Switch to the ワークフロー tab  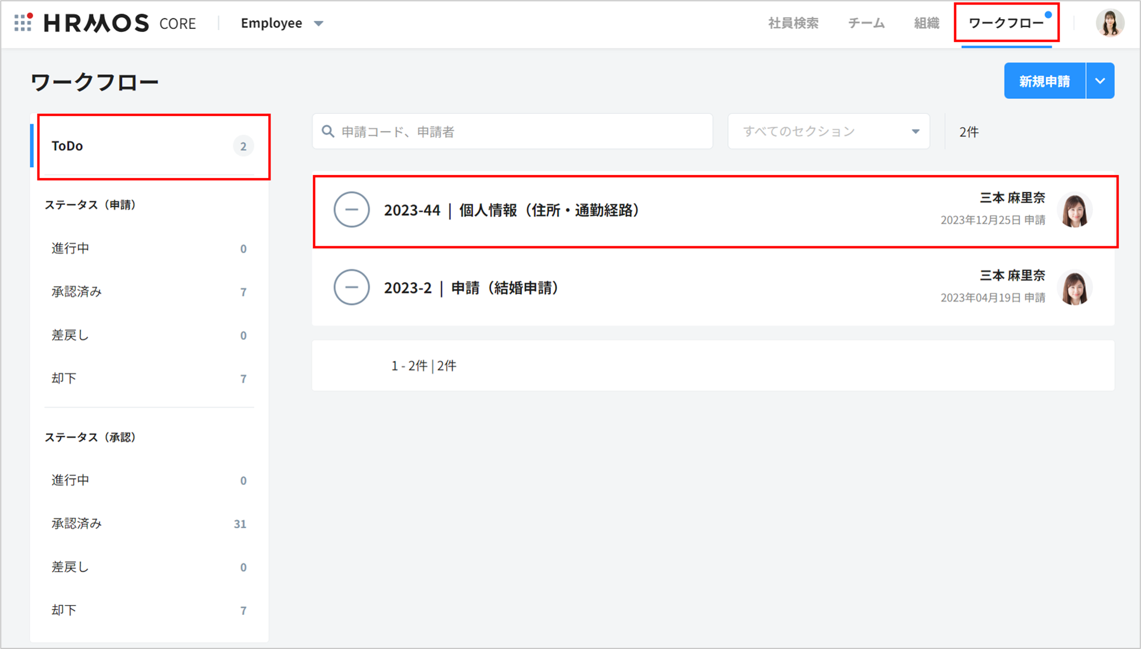(1006, 23)
